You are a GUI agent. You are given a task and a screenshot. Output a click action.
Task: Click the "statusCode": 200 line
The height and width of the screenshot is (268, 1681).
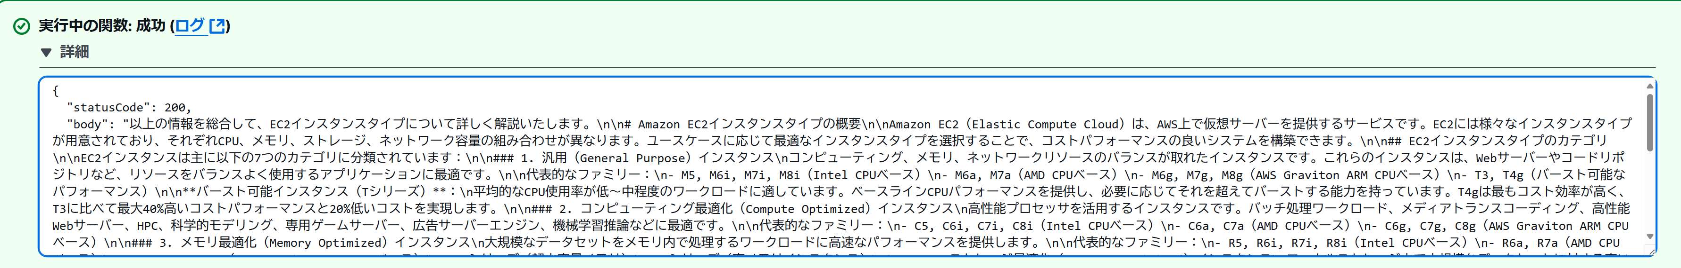click(x=129, y=107)
